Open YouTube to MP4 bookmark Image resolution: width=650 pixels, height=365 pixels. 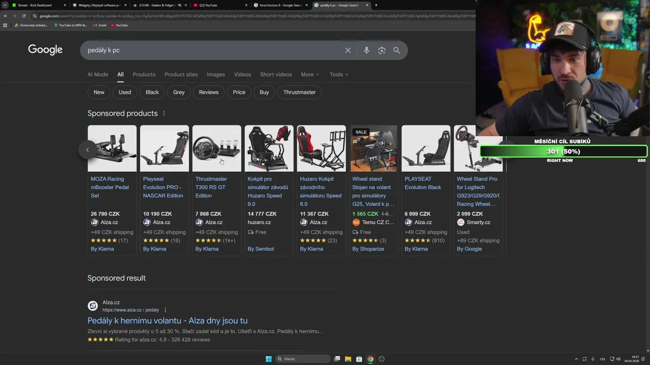point(70,25)
